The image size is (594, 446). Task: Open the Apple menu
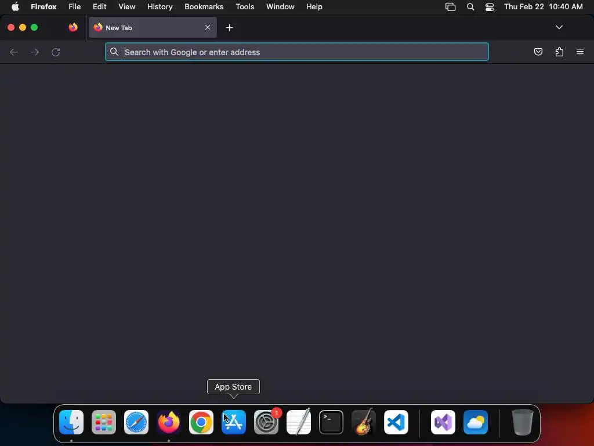point(15,7)
